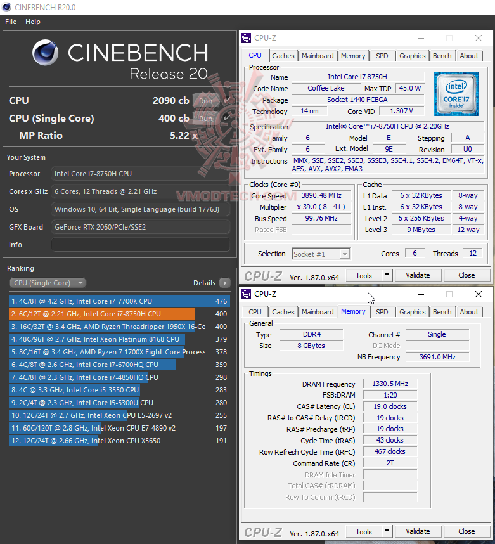Screen dimensions: 495x544
Task: Click the Cinebench sphere logo
Action: (46, 53)
